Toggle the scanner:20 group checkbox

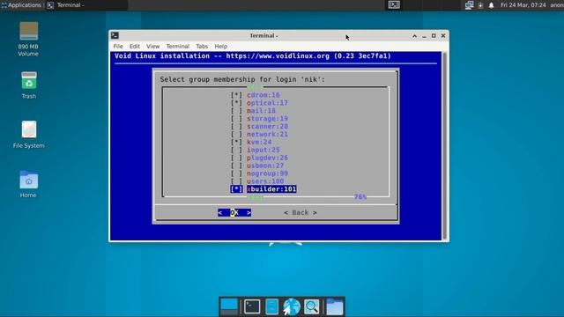point(236,127)
